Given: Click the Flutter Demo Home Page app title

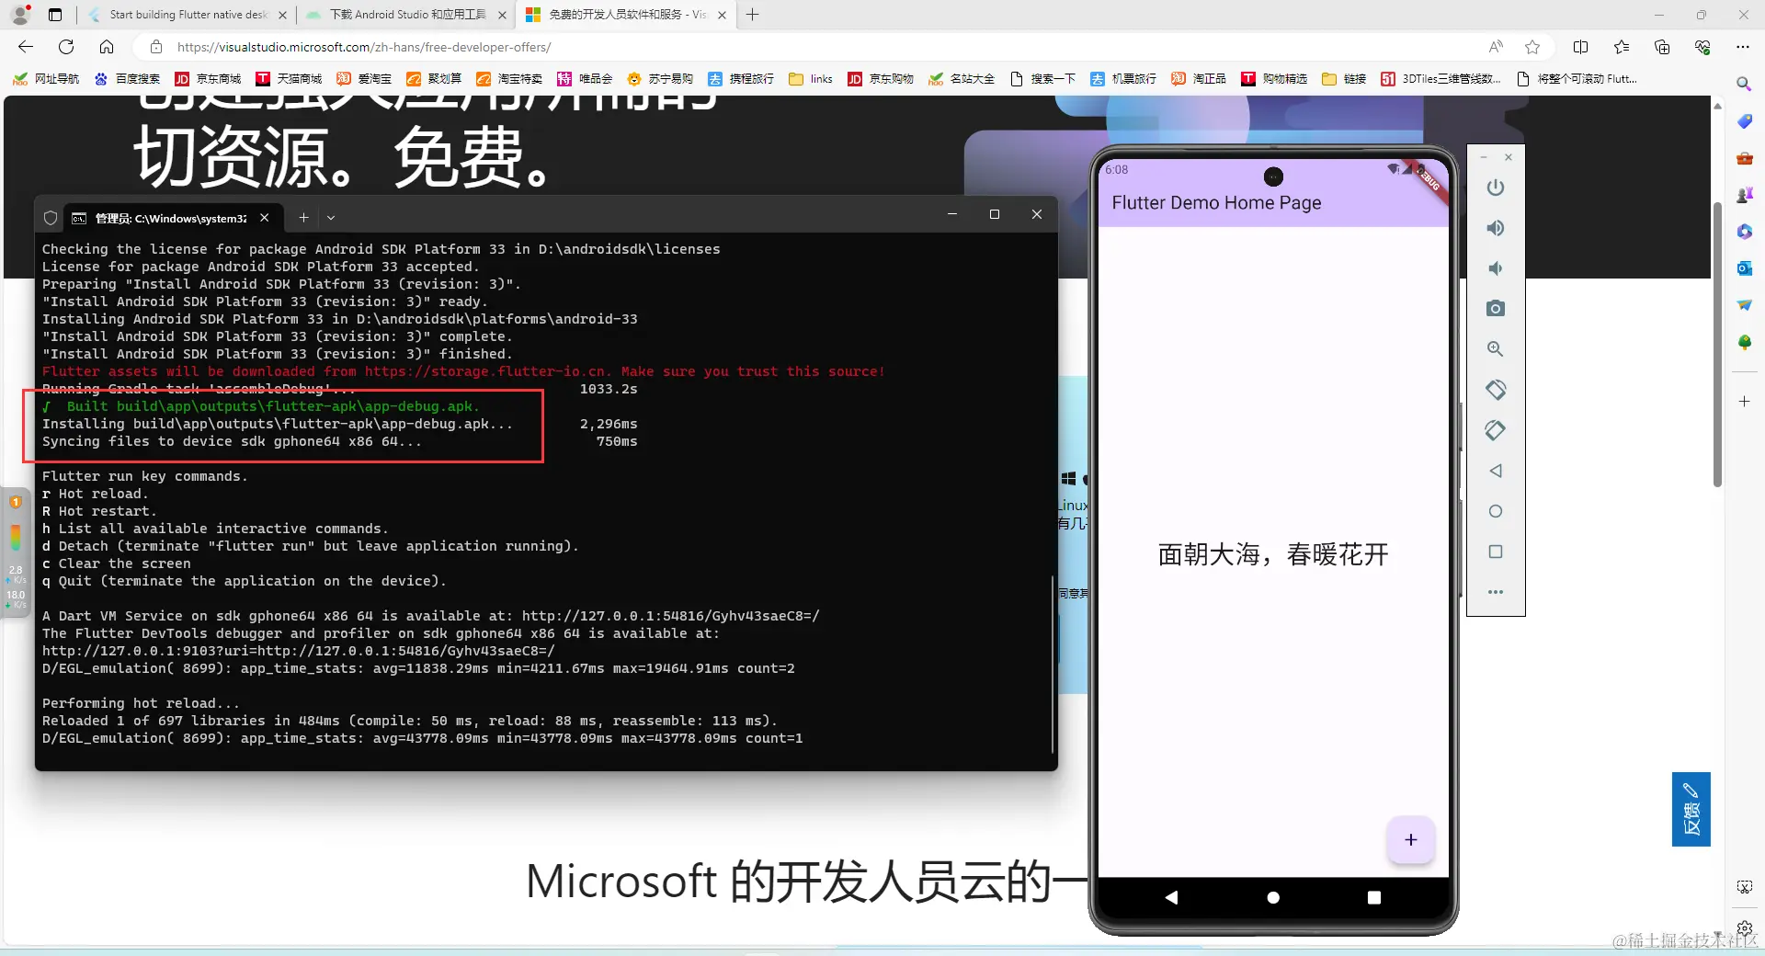Looking at the screenshot, I should click(1216, 202).
